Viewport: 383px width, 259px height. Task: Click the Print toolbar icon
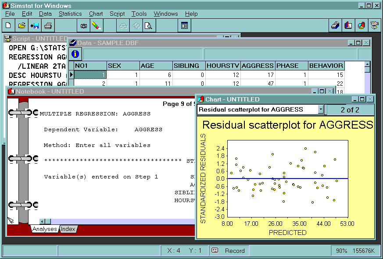[x=48, y=26]
